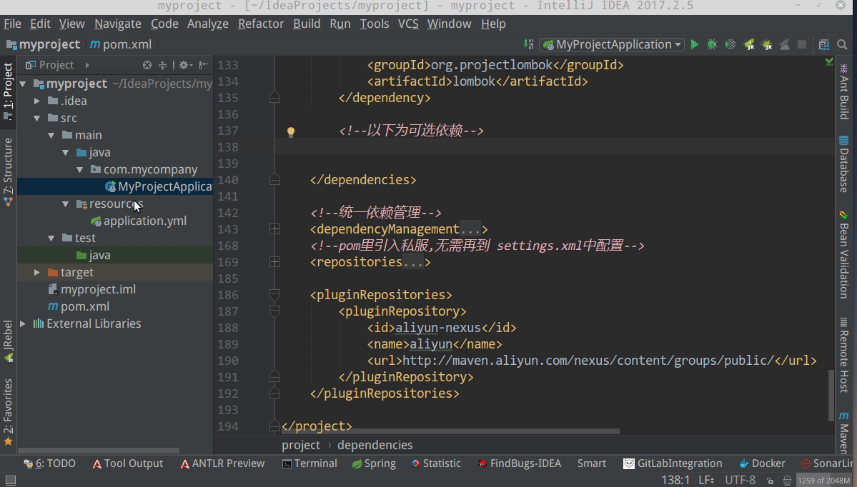The image size is (857, 487).
Task: Collapse all in the Project panel
Action: [162, 65]
